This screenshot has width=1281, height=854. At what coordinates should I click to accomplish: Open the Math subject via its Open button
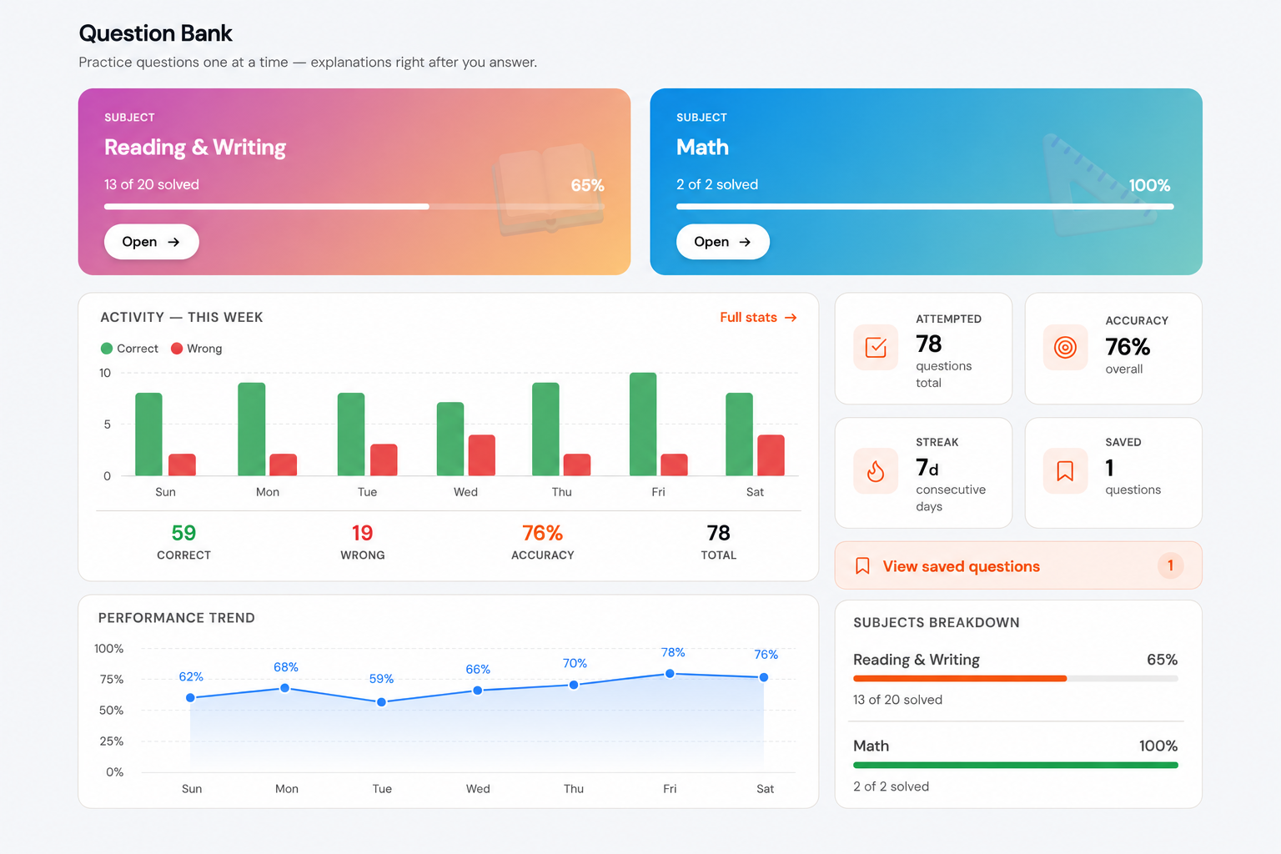coord(722,242)
